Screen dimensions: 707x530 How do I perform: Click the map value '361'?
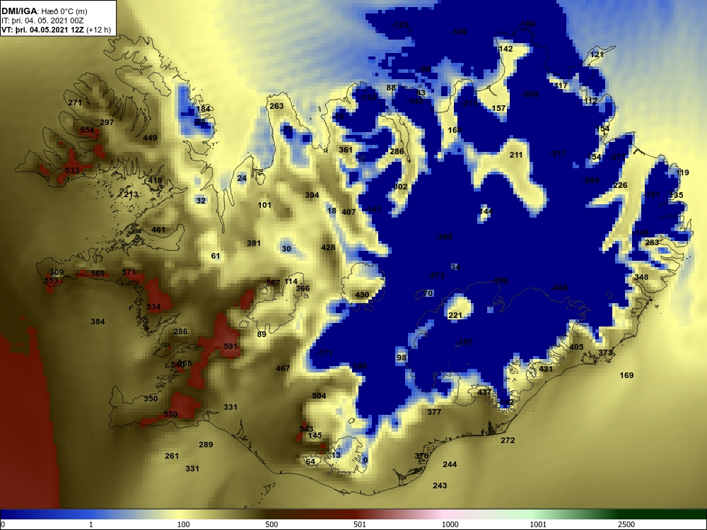346,150
